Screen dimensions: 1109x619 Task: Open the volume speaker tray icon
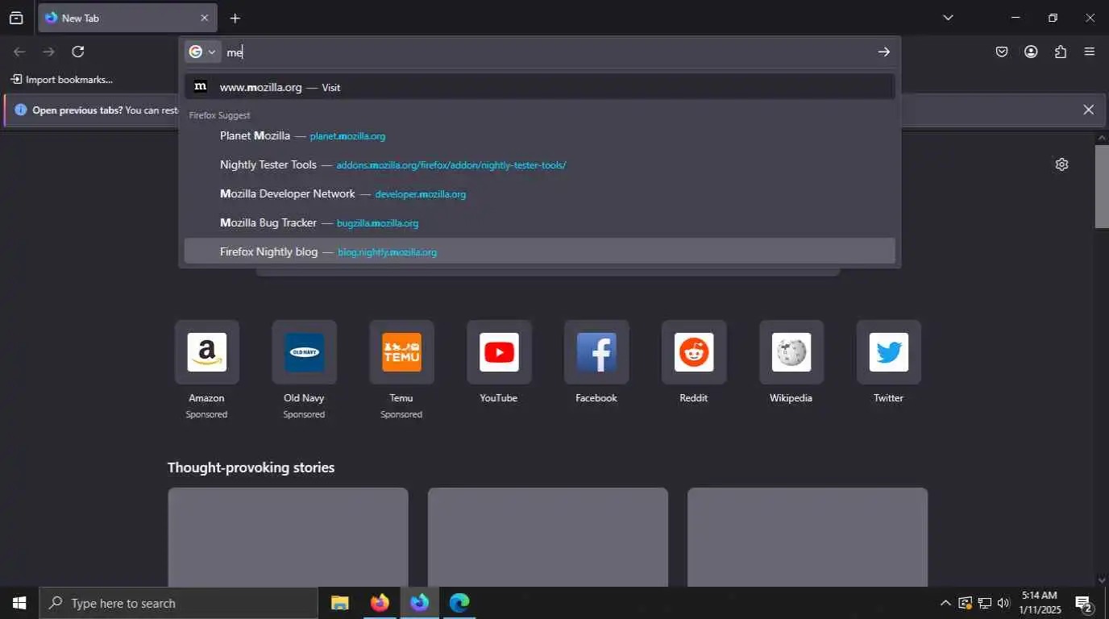tap(1003, 603)
